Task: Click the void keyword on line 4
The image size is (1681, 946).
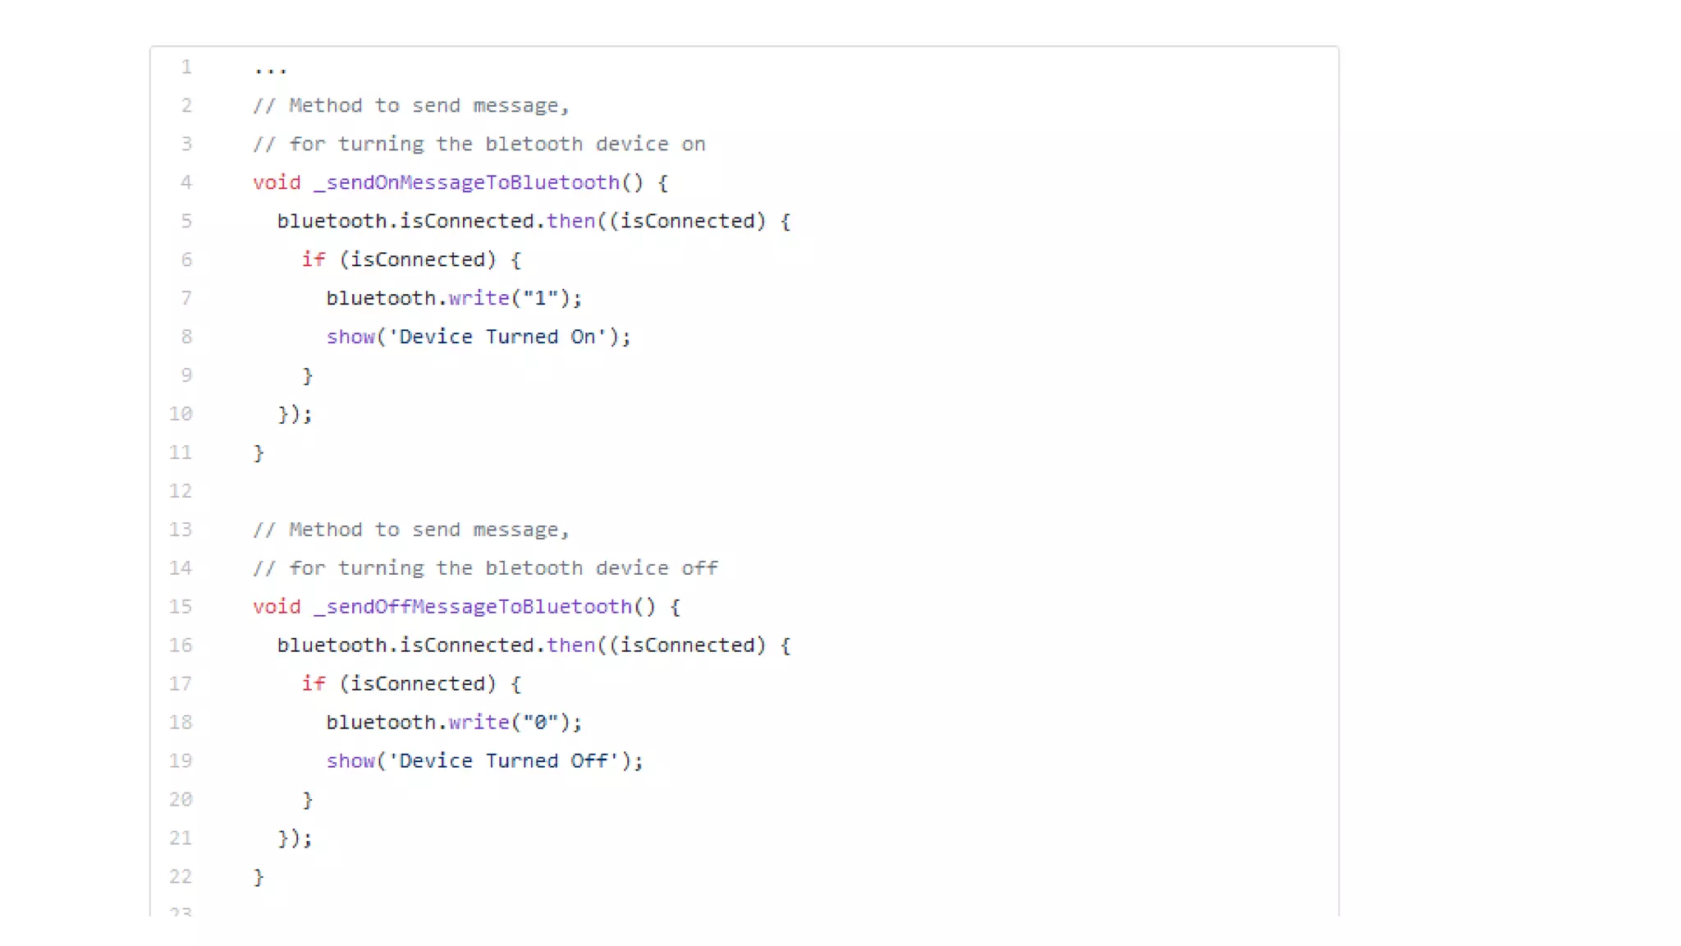Action: pos(277,182)
